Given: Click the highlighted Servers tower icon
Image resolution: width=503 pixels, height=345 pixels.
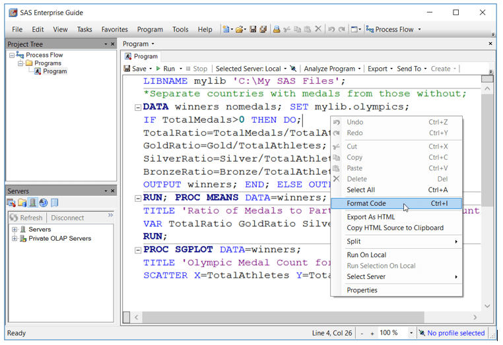Looking at the screenshot, I should 33,203.
